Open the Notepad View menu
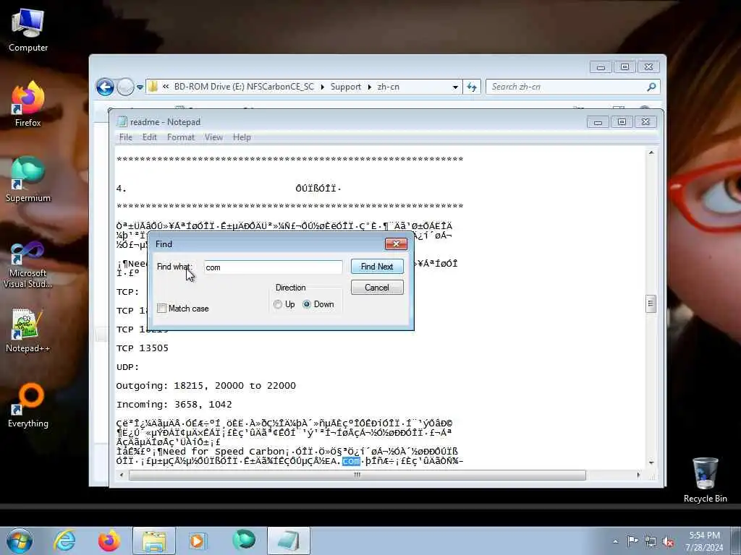This screenshot has height=555, width=741. (213, 137)
